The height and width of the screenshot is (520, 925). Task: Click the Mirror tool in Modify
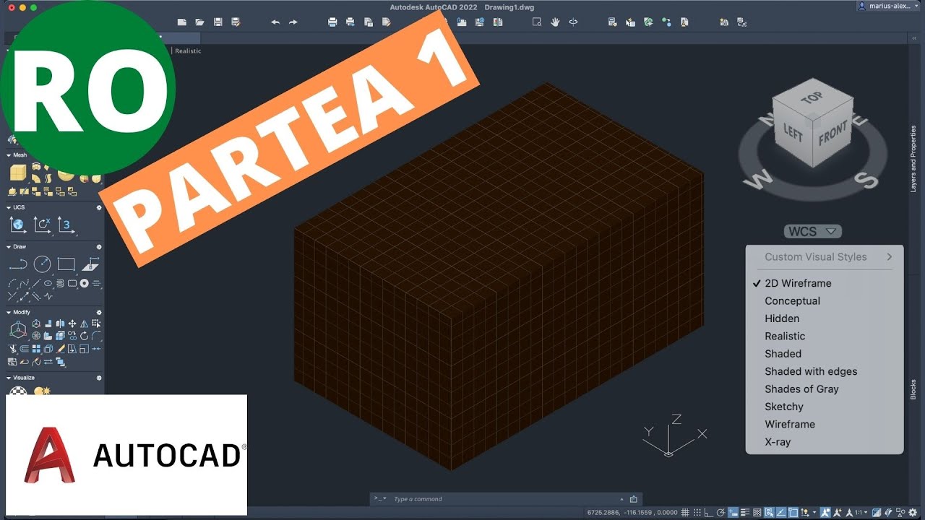pos(84,323)
